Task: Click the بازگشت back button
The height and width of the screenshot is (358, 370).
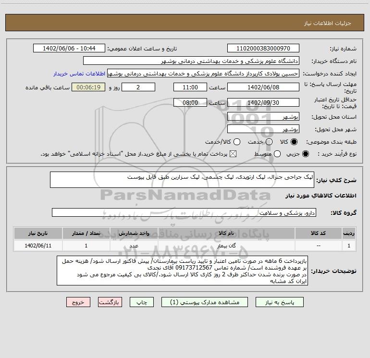Action: [110, 302]
